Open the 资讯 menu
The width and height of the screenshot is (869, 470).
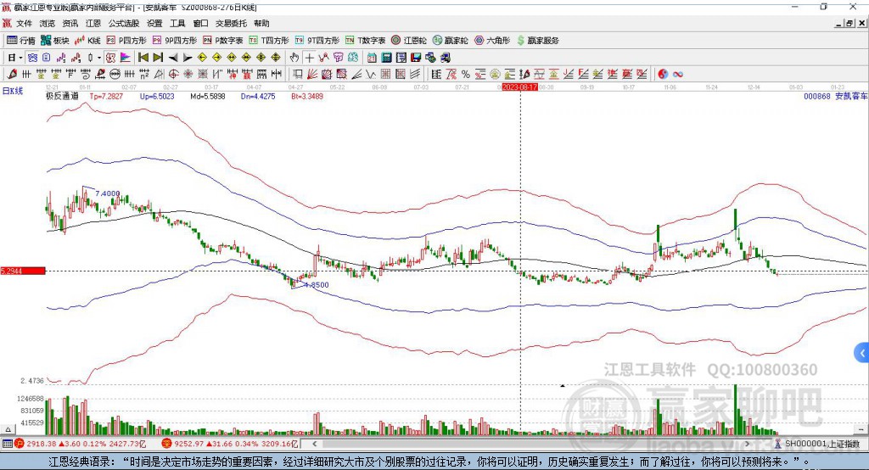[x=70, y=23]
